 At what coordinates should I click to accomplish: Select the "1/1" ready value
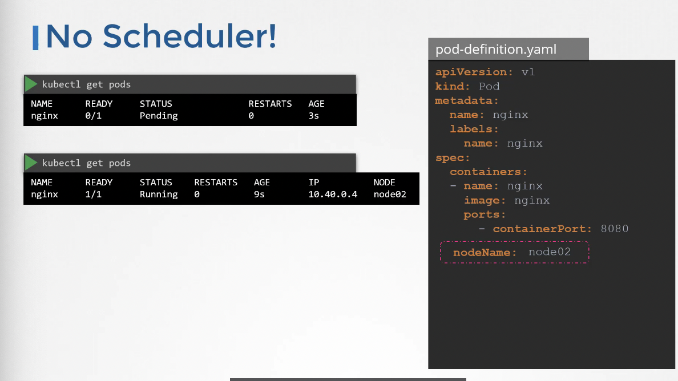pyautogui.click(x=94, y=194)
